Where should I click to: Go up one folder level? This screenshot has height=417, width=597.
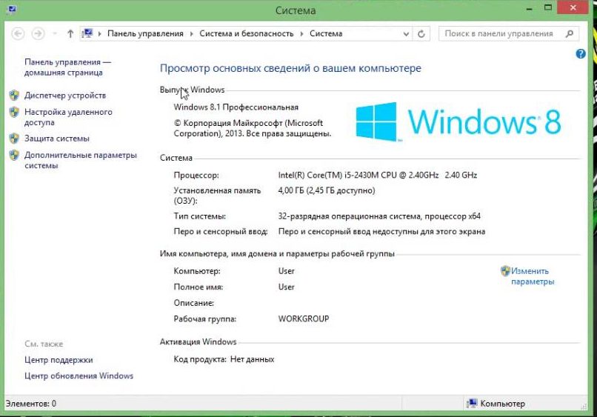(70, 33)
